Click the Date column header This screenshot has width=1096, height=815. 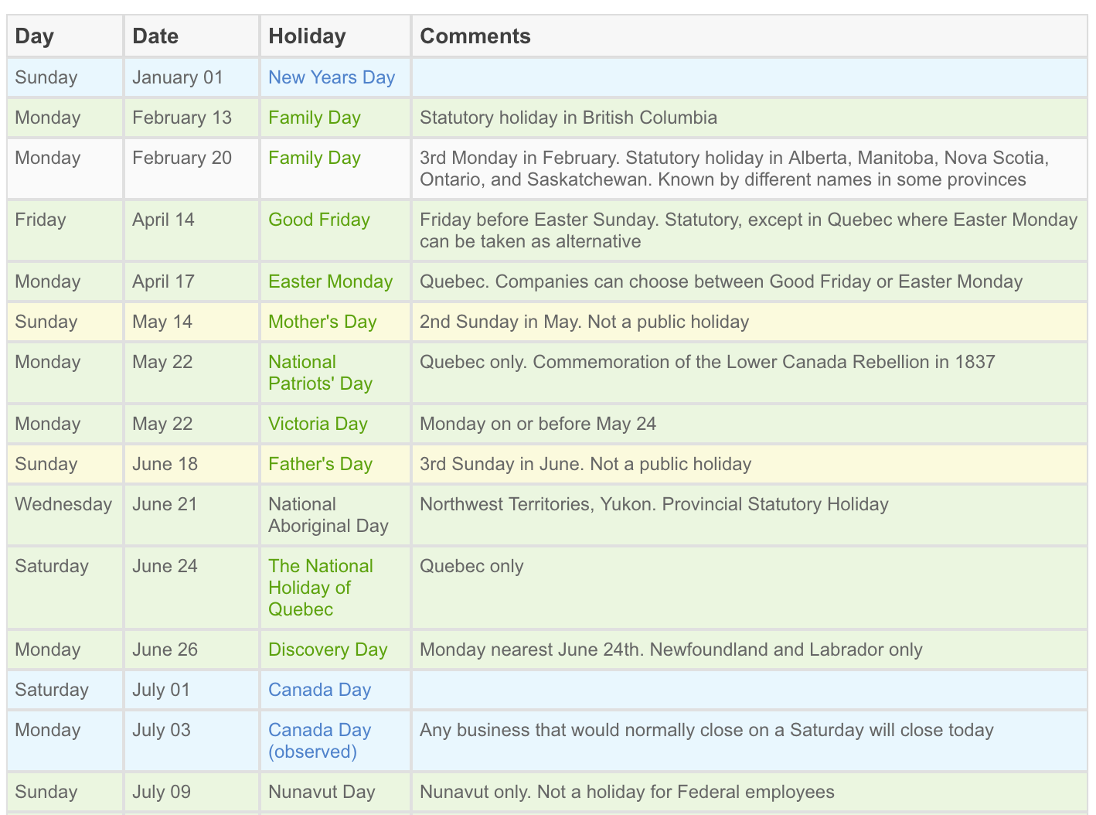[155, 36]
